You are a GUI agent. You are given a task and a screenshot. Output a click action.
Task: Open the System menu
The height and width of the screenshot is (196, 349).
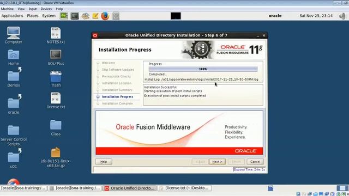tap(49, 16)
